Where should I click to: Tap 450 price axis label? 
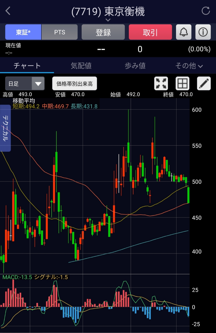[197, 218]
